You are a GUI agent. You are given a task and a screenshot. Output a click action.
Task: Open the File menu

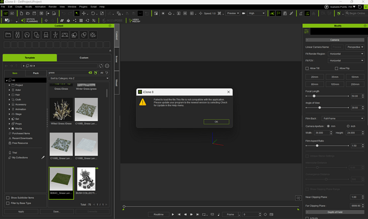tap(3, 6)
